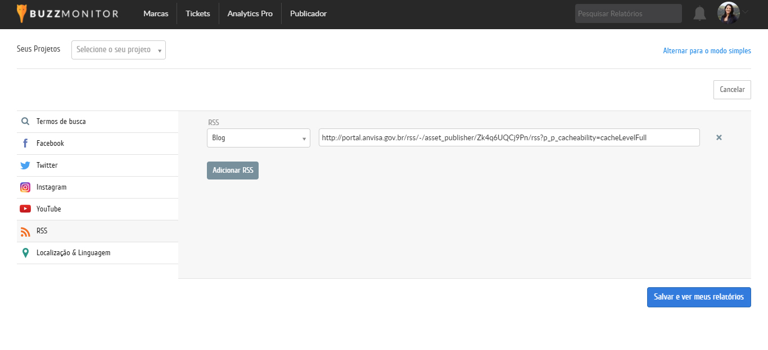Remove the RSS feed entry

tap(719, 137)
